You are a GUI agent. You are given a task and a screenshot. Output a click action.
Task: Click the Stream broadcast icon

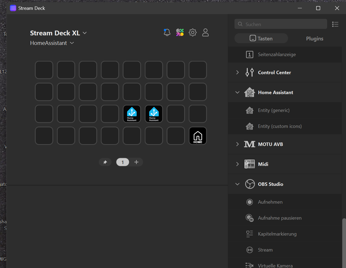(x=250, y=250)
